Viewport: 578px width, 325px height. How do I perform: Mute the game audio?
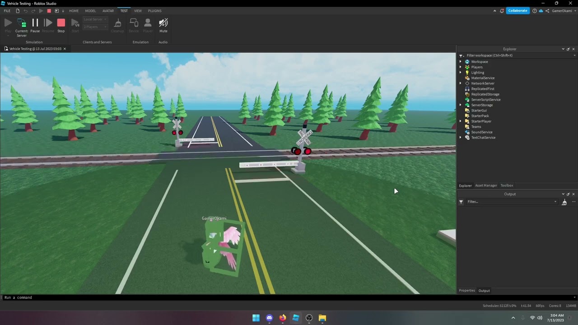point(163,25)
